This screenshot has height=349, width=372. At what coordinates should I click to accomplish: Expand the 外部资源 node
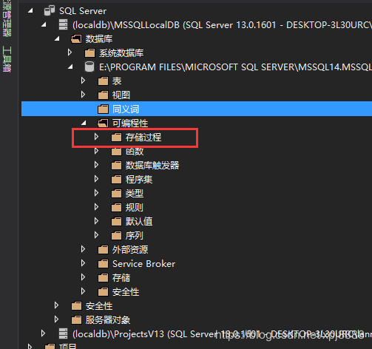(83, 249)
